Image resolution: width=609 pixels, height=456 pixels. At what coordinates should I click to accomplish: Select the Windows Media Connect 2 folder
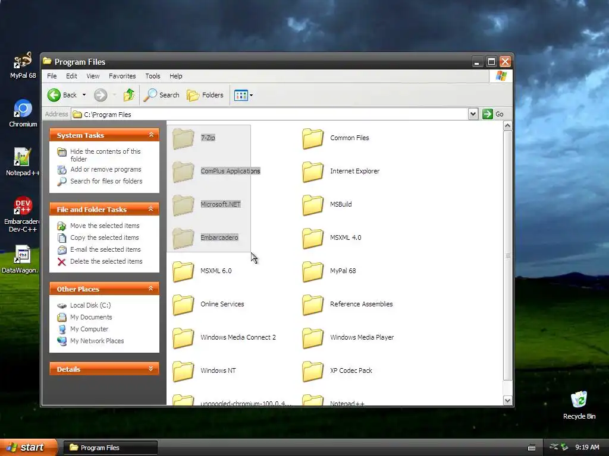(x=183, y=338)
